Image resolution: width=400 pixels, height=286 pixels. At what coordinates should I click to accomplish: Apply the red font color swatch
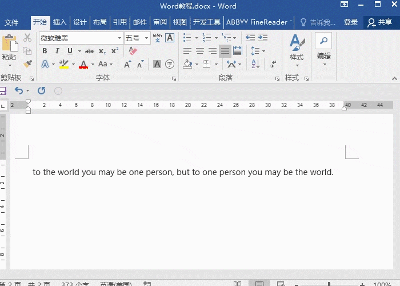point(83,64)
